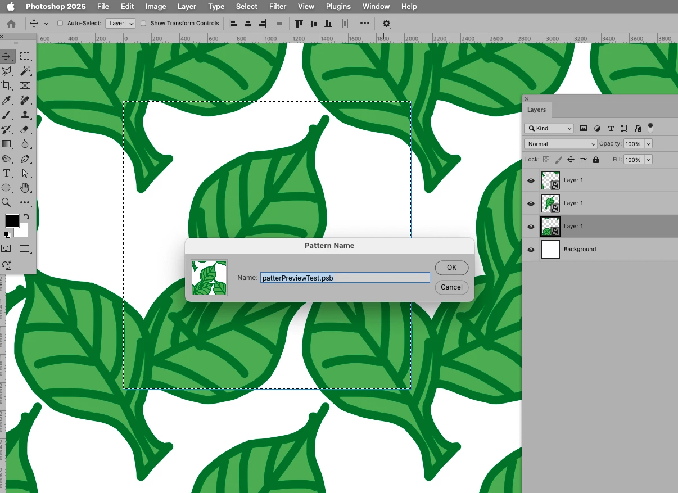Select the Clone Stamp tool
678x493 pixels.
click(25, 115)
